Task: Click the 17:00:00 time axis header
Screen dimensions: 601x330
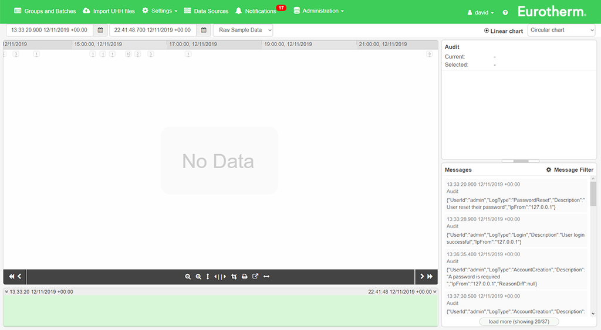Action: click(193, 44)
